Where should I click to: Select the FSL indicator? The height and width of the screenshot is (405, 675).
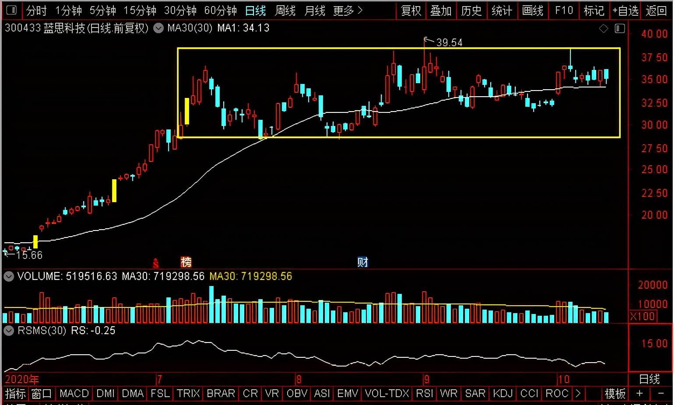coord(160,394)
